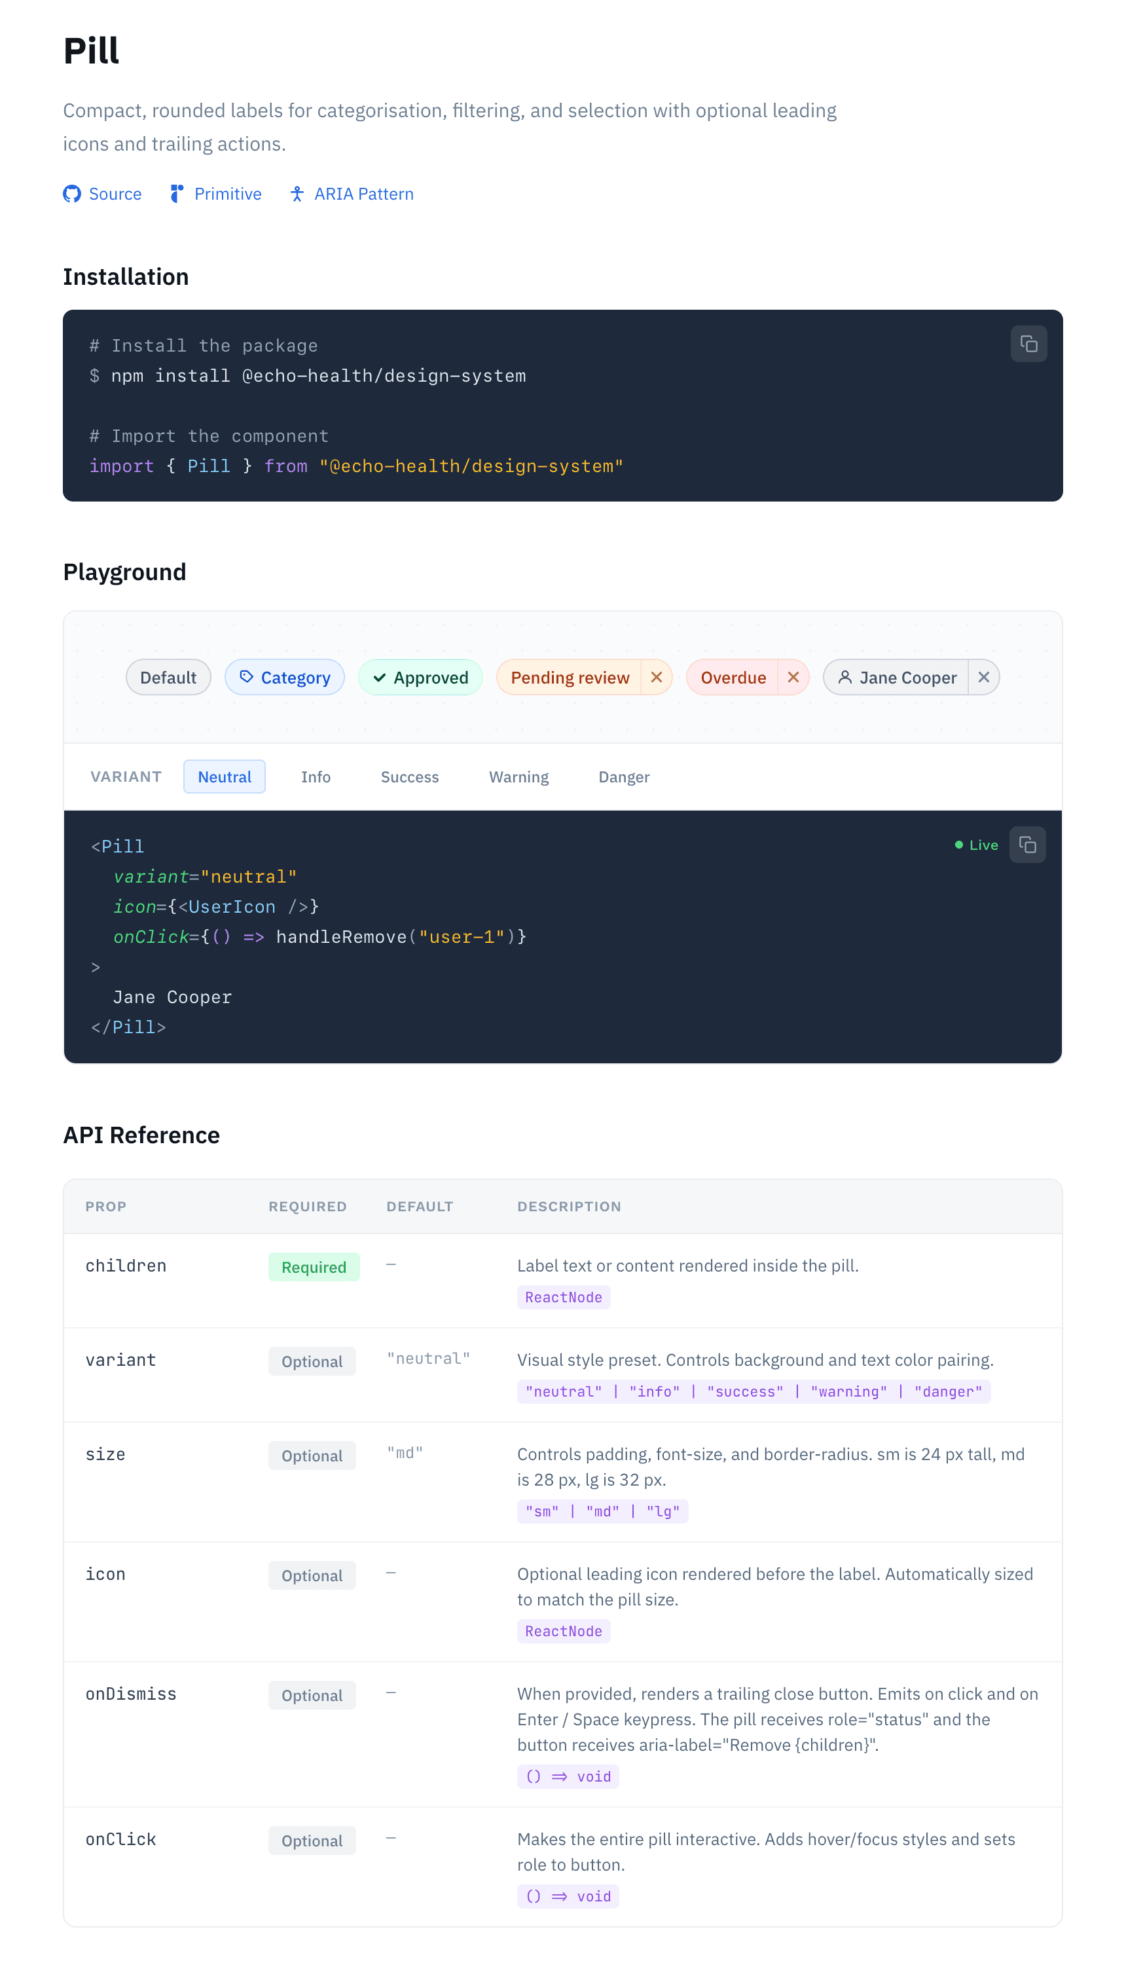
Task: Remove the Jane Cooper pill
Action: pyautogui.click(x=984, y=676)
